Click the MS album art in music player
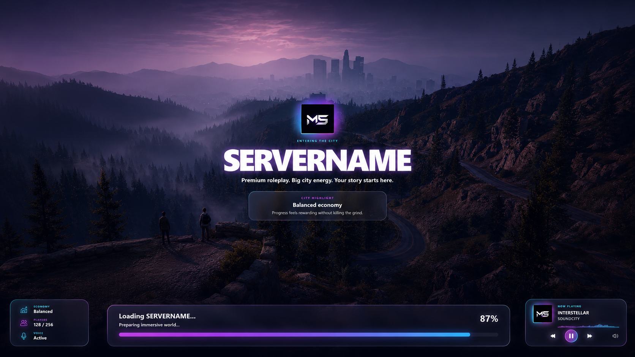This screenshot has width=635, height=357. coord(542,314)
